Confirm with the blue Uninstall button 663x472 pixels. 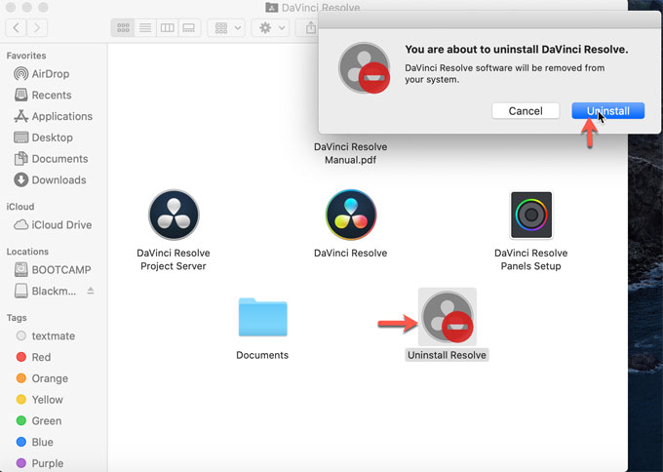click(608, 111)
